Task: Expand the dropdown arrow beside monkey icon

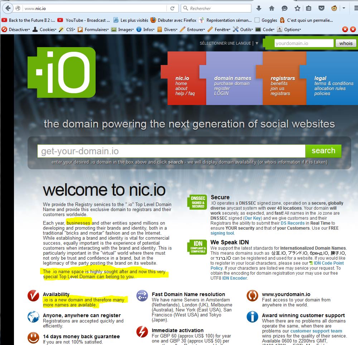Action: [344, 8]
